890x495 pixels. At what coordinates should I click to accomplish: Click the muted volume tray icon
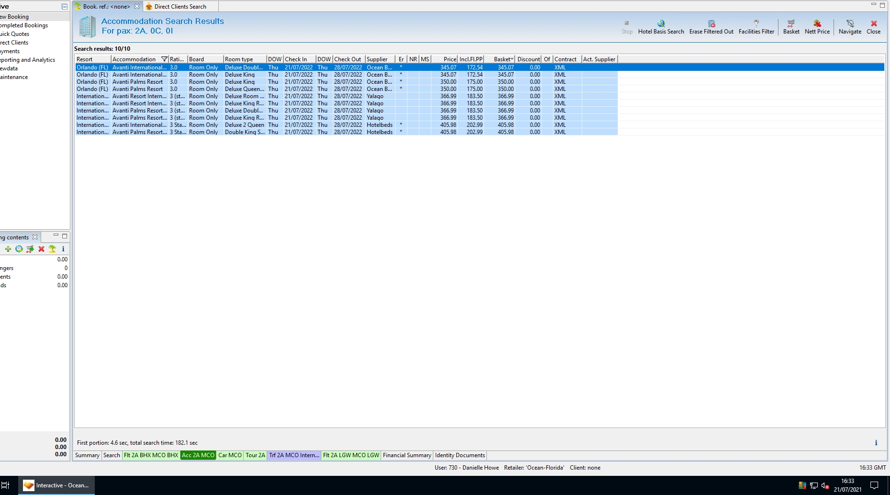tap(825, 485)
